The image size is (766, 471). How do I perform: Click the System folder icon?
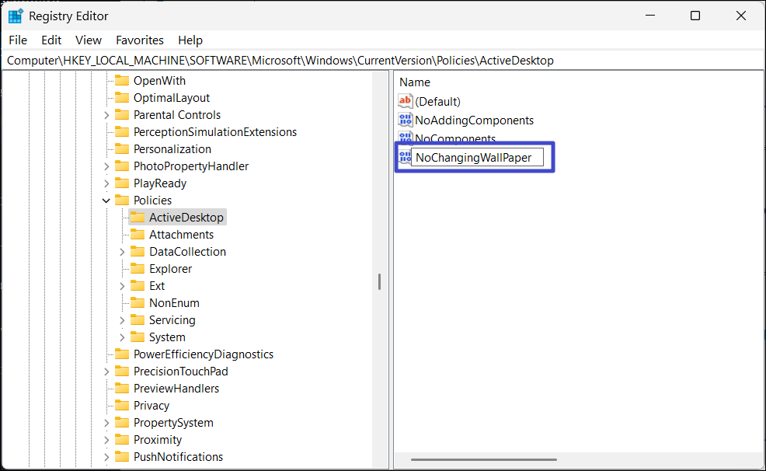click(x=138, y=337)
